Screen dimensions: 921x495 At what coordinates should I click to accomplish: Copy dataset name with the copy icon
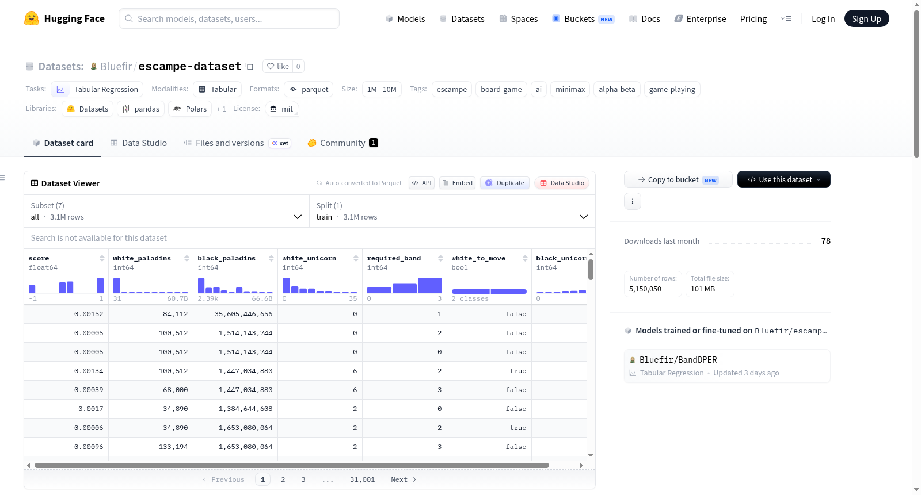249,66
